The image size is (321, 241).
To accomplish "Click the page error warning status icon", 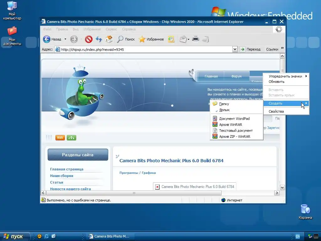I will point(43,200).
